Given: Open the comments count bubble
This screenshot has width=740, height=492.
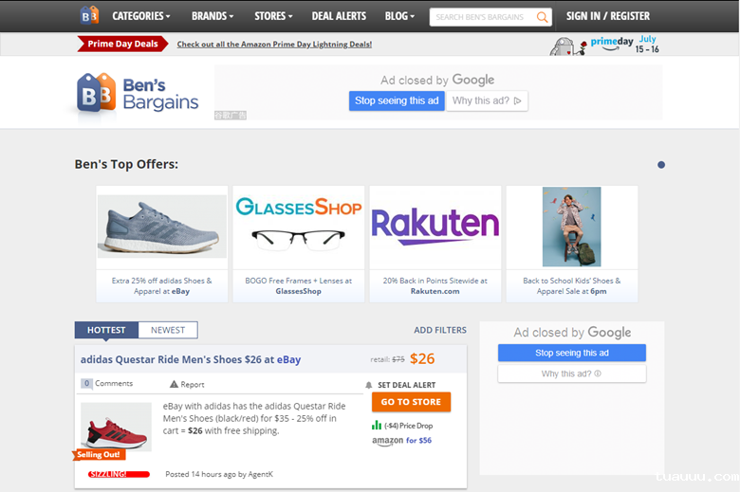Looking at the screenshot, I should coord(86,384).
